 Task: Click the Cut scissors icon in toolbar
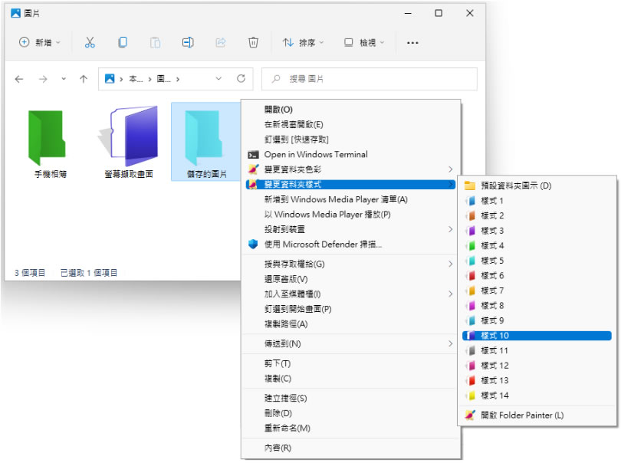(x=90, y=43)
